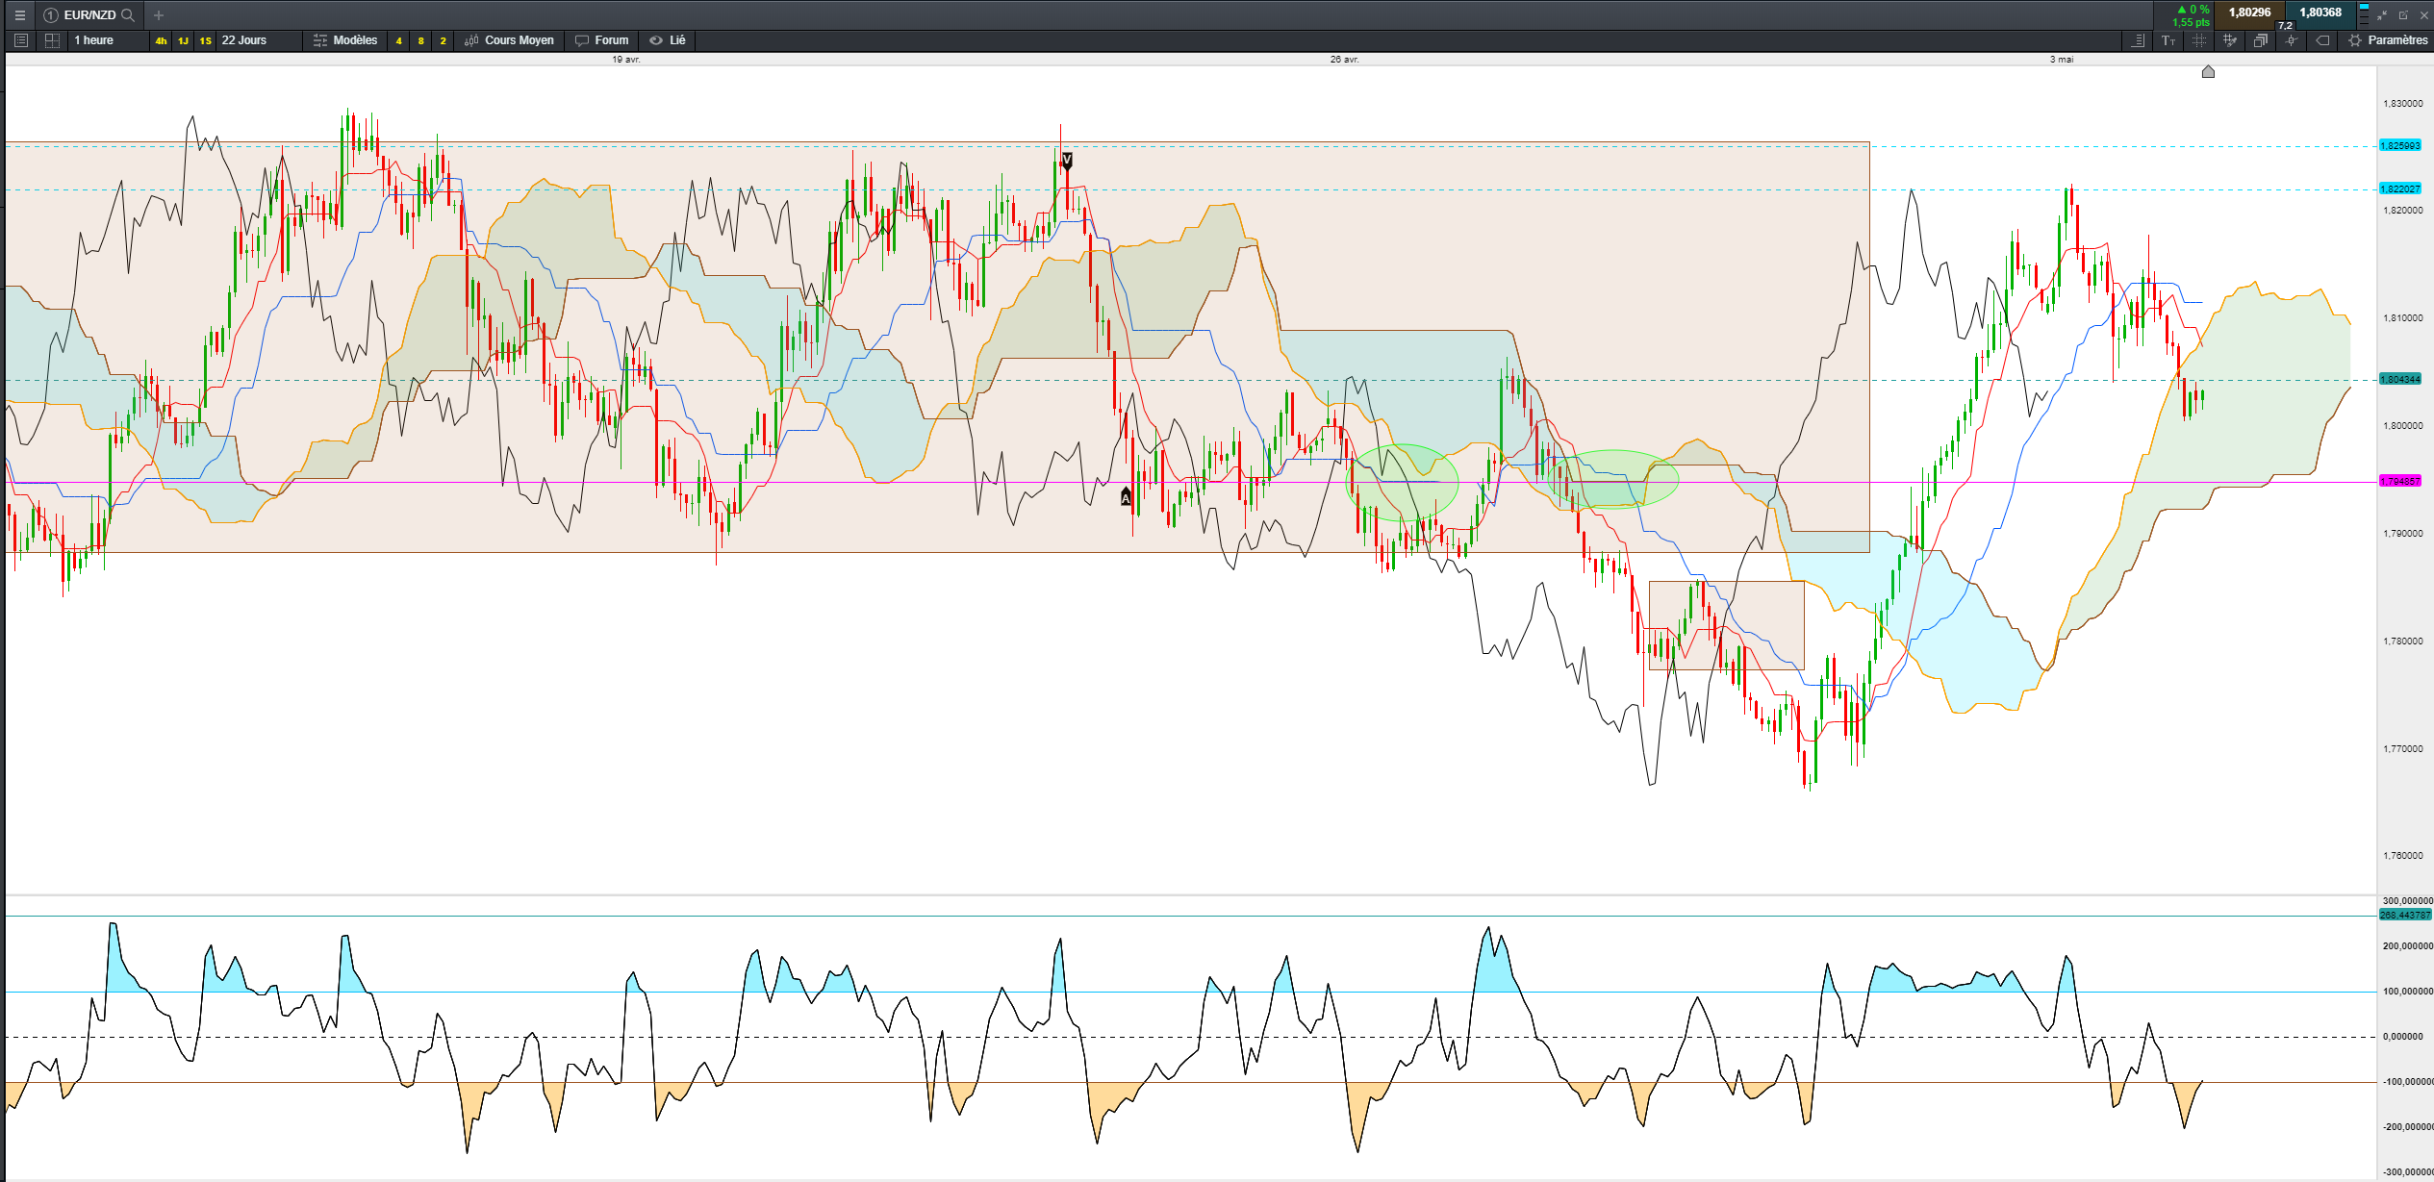
Task: Close the chart window
Action: [2424, 15]
